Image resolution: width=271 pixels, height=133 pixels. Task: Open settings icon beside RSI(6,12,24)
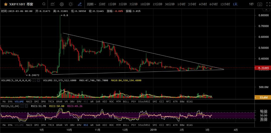[x=22, y=106]
